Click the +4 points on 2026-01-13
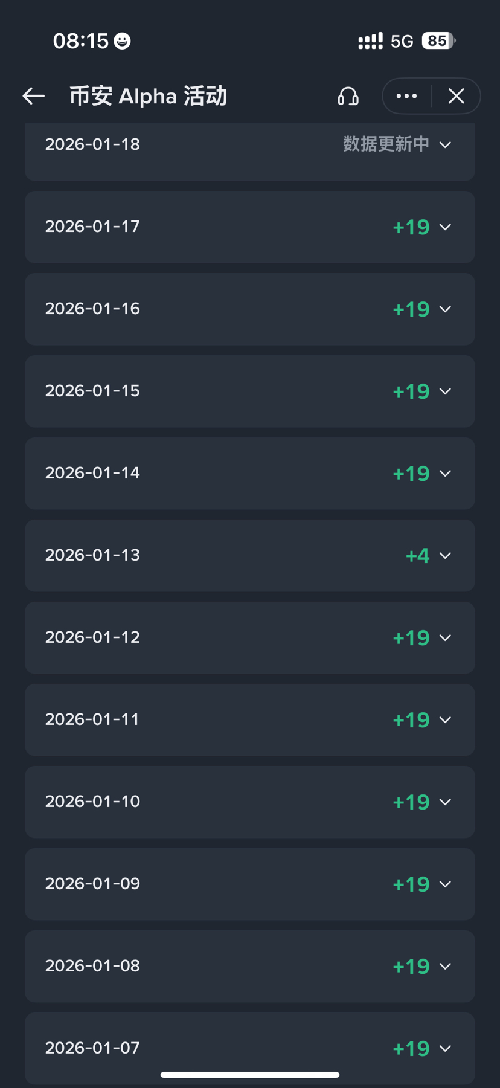This screenshot has height=1088, width=500. (x=418, y=556)
